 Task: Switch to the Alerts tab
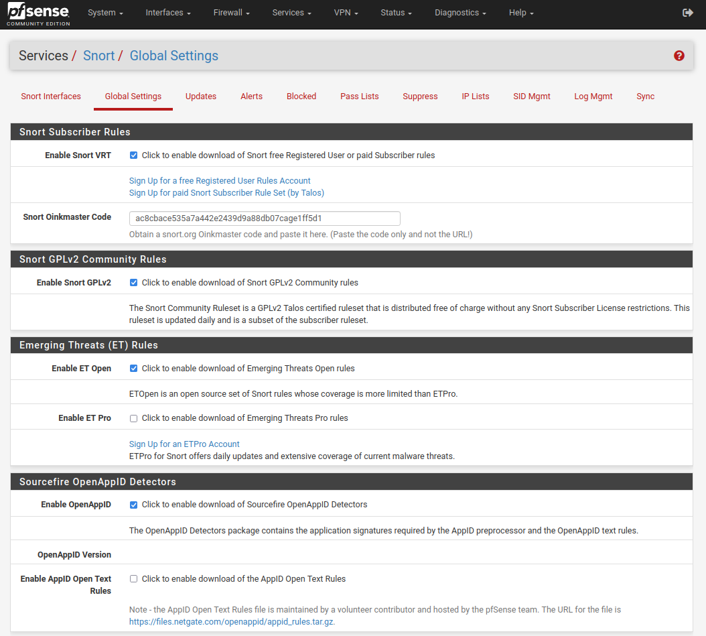pyautogui.click(x=251, y=96)
